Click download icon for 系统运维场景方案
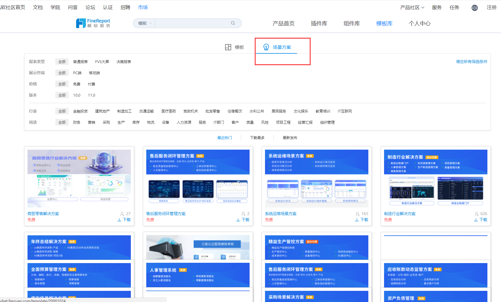This screenshot has height=302, width=501. click(x=357, y=220)
